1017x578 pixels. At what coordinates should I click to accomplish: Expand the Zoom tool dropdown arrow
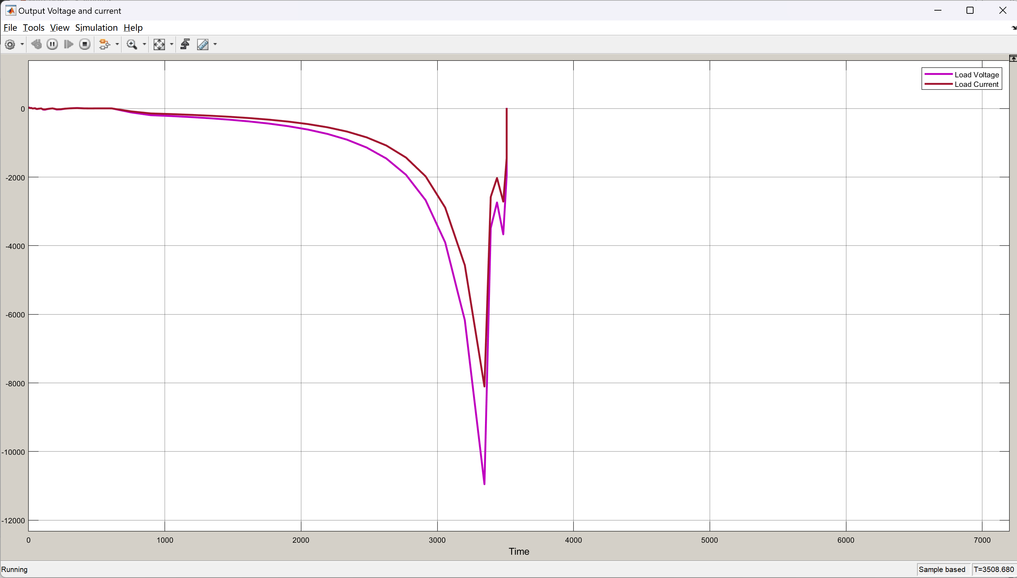(x=144, y=44)
